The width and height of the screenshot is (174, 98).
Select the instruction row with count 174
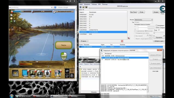[125, 56]
